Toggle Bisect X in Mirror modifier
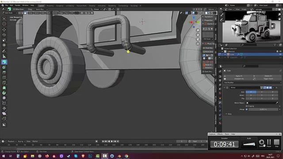Image resolution: width=283 pixels, height=159 pixels. coord(251,95)
